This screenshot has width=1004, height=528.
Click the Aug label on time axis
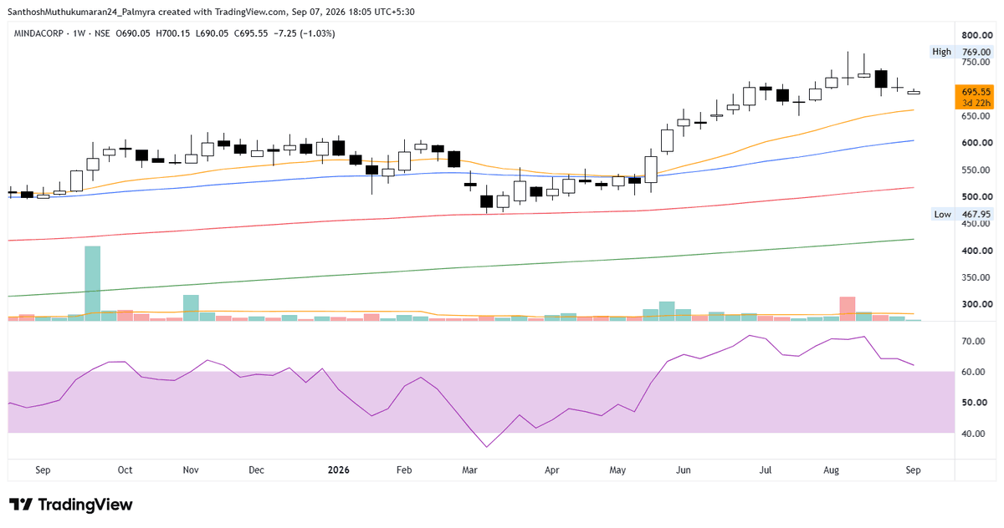pyautogui.click(x=831, y=470)
